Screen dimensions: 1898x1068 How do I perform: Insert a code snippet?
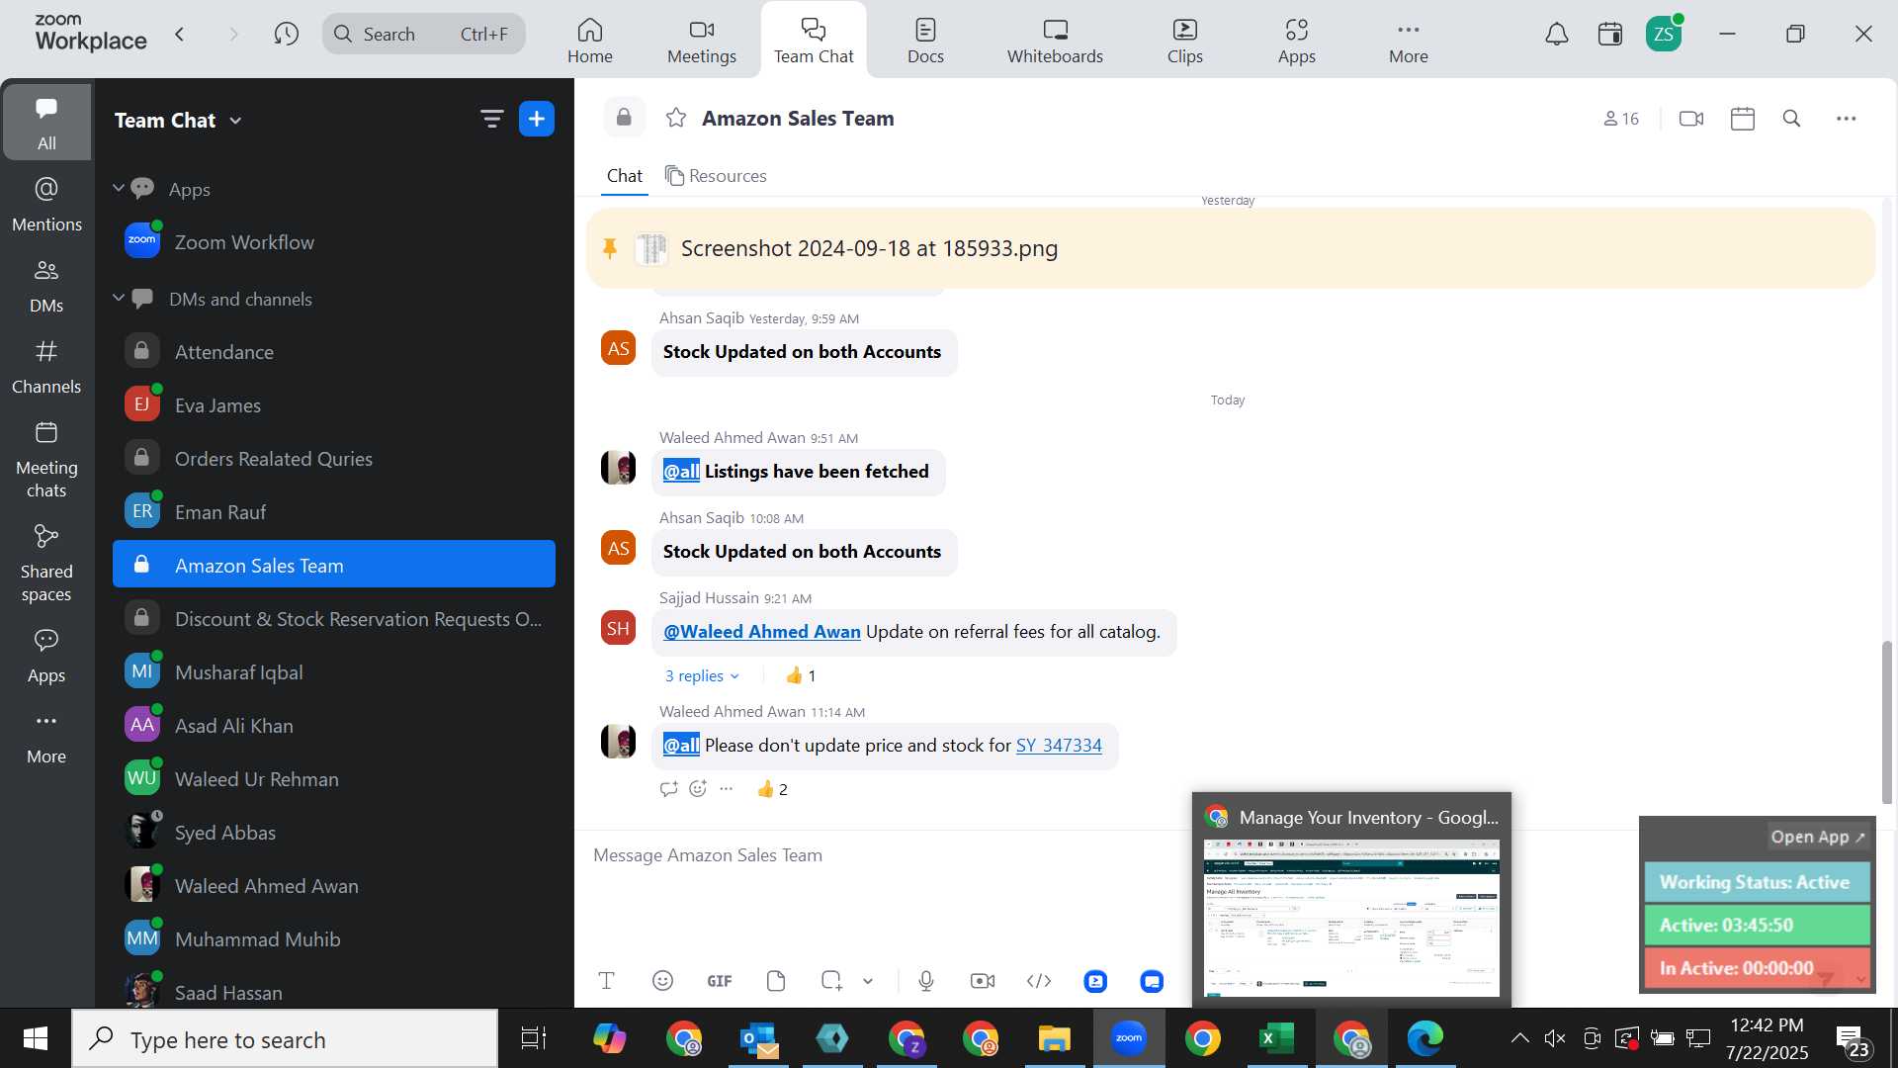click(1039, 981)
